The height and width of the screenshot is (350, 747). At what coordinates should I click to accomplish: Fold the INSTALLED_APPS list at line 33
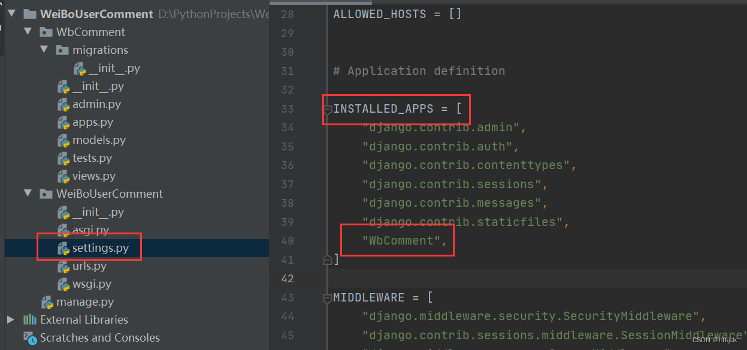pos(327,110)
